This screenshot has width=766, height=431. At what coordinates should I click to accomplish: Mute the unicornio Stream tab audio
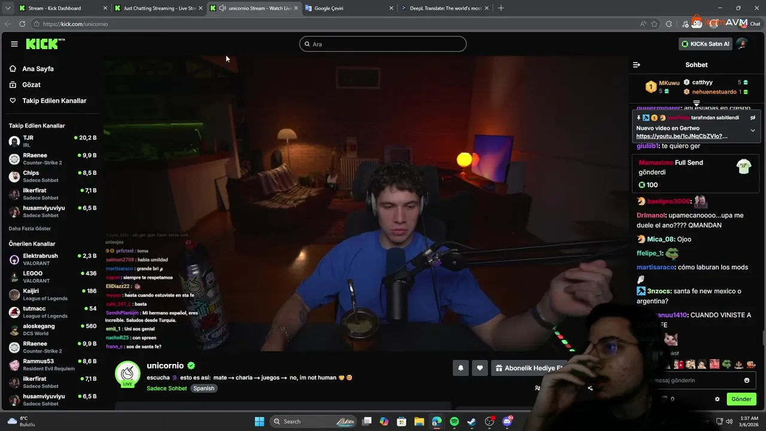click(x=223, y=8)
